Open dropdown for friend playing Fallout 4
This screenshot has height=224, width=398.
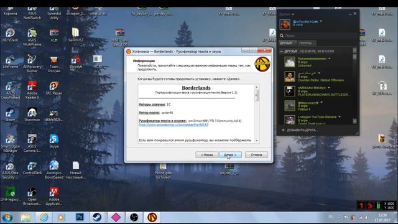[x=322, y=102]
